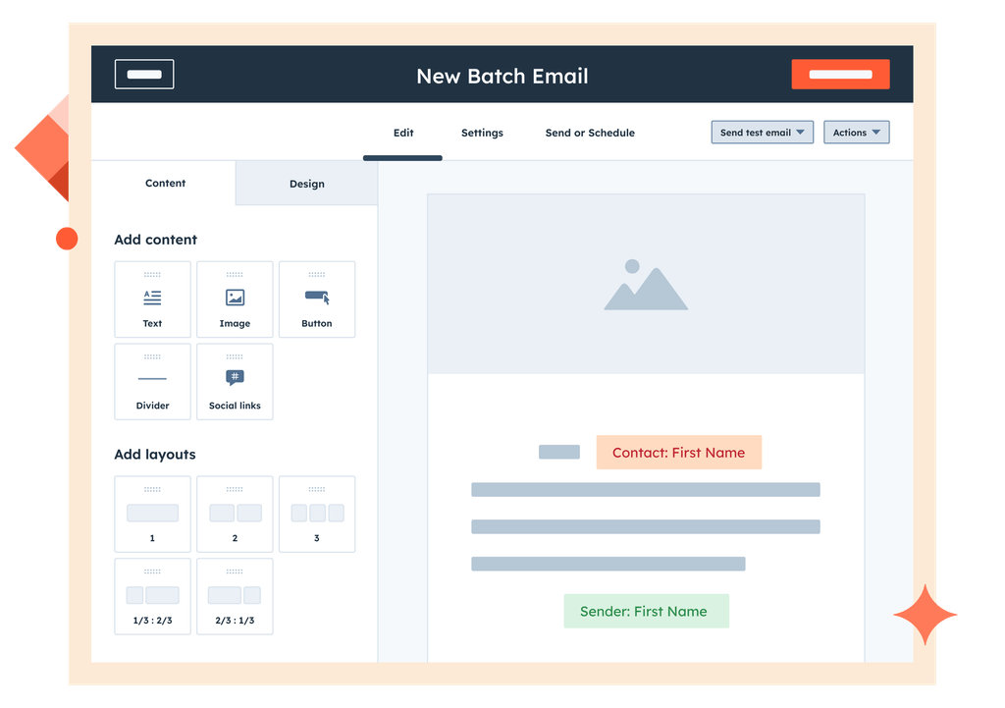
Task: Add an Image content block
Action: [235, 300]
